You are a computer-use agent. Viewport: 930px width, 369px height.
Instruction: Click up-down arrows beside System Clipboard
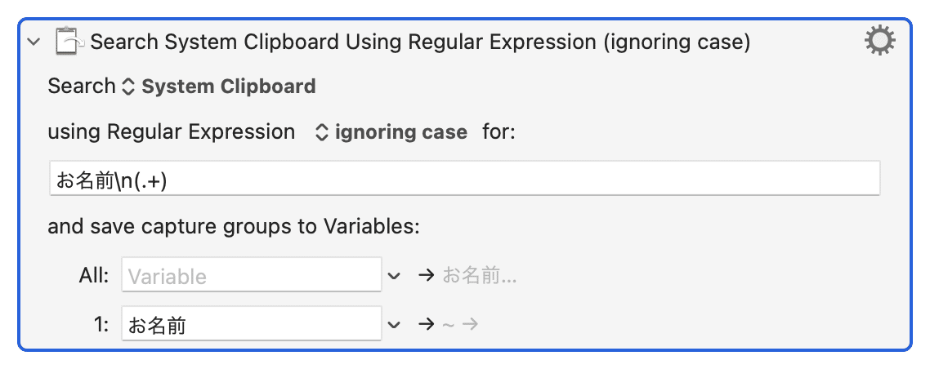tap(127, 87)
